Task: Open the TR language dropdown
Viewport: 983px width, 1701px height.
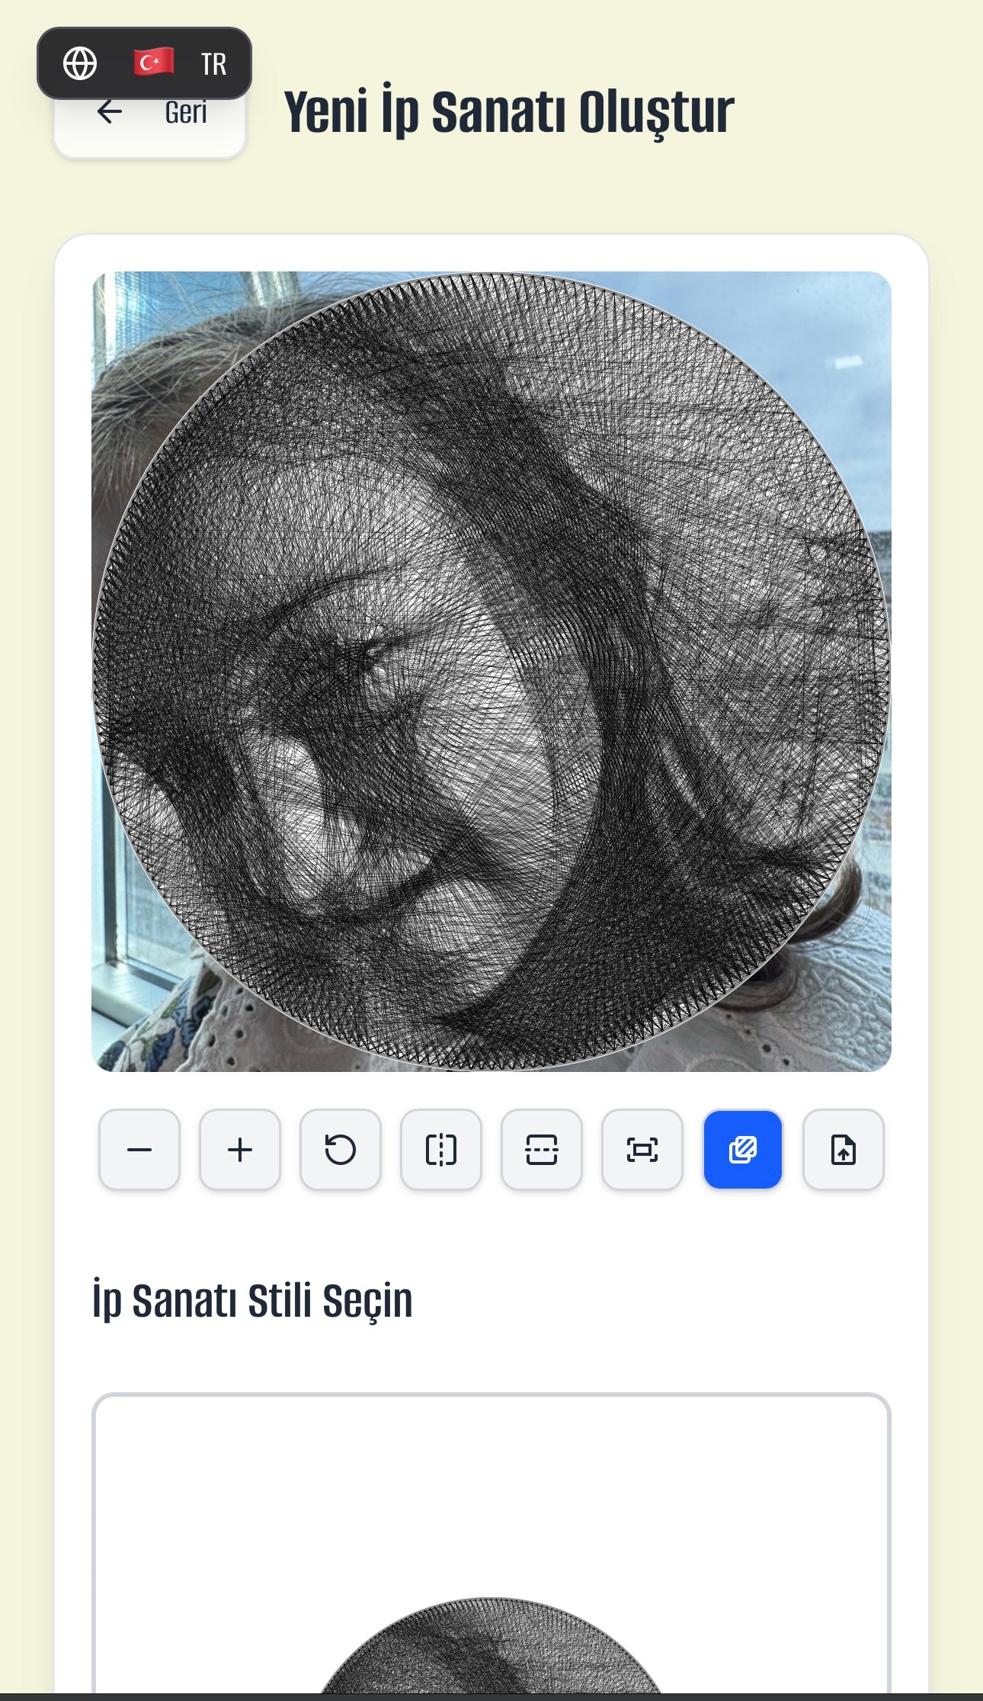Action: pyautogui.click(x=214, y=64)
